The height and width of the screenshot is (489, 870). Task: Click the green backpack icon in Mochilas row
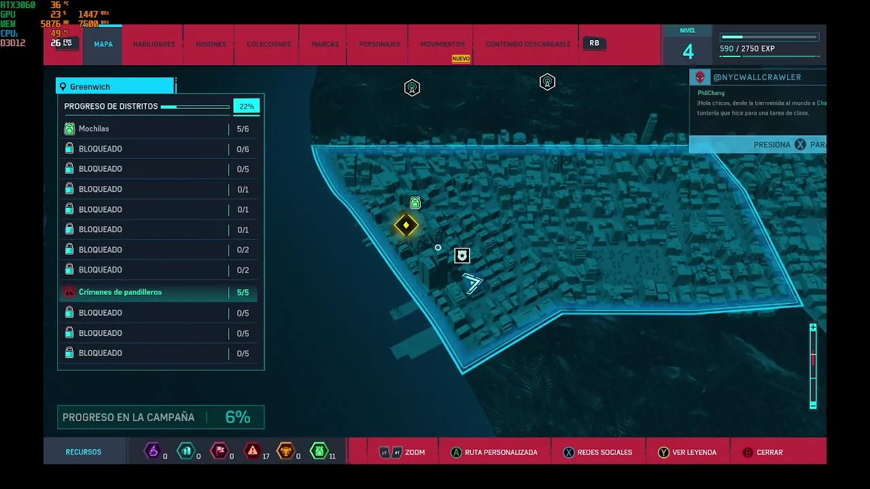pos(69,128)
